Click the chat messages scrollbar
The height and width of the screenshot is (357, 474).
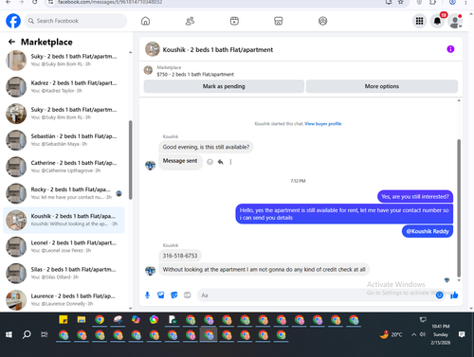[x=459, y=208]
